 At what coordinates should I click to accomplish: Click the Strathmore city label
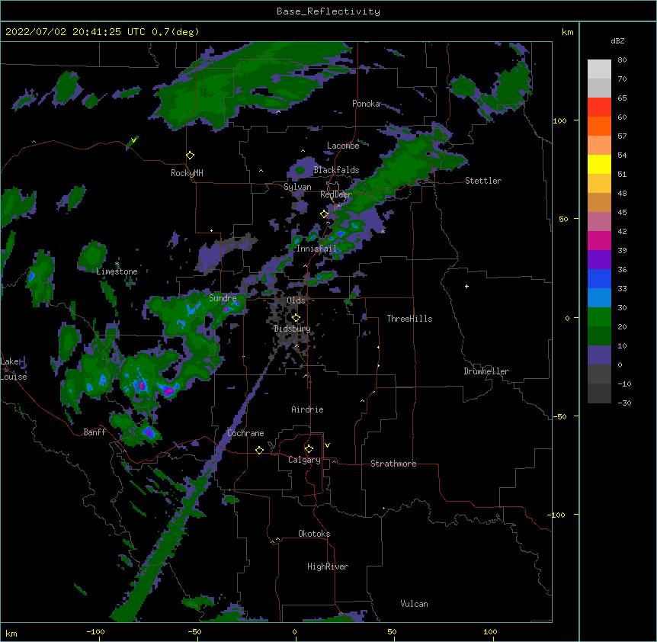[x=393, y=464]
